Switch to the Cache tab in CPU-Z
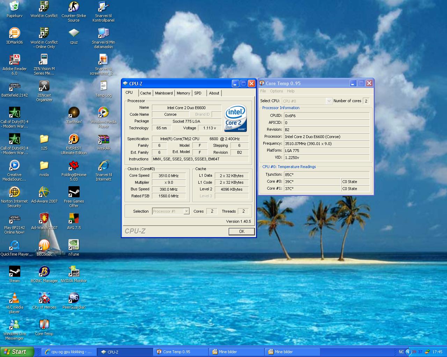 [x=145, y=93]
